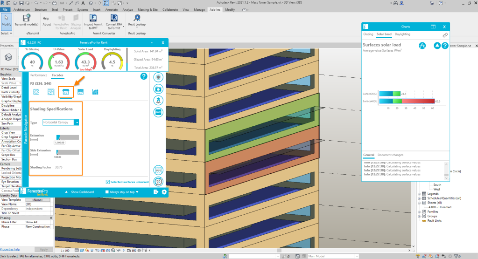
Task: Click Show Dashboard button
Action: pos(82,192)
